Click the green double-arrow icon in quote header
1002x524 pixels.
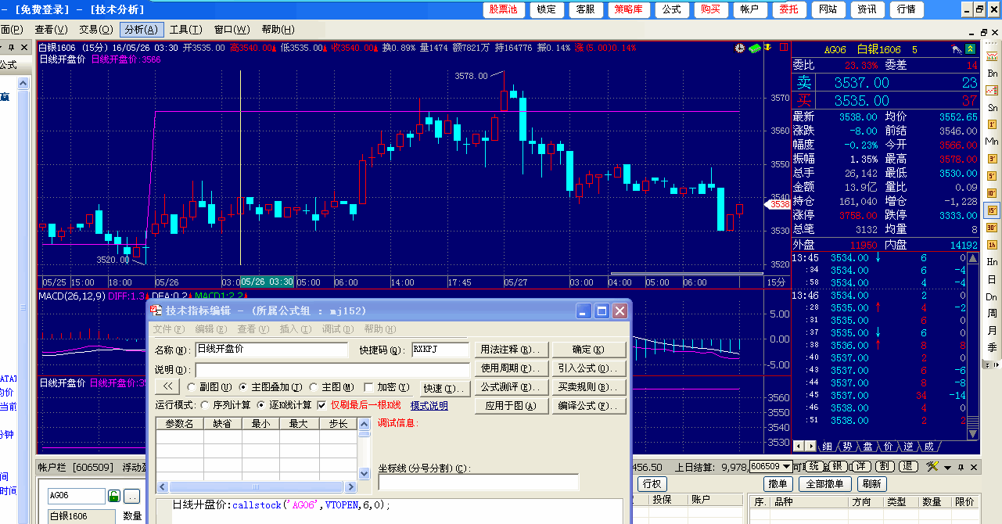(970, 49)
